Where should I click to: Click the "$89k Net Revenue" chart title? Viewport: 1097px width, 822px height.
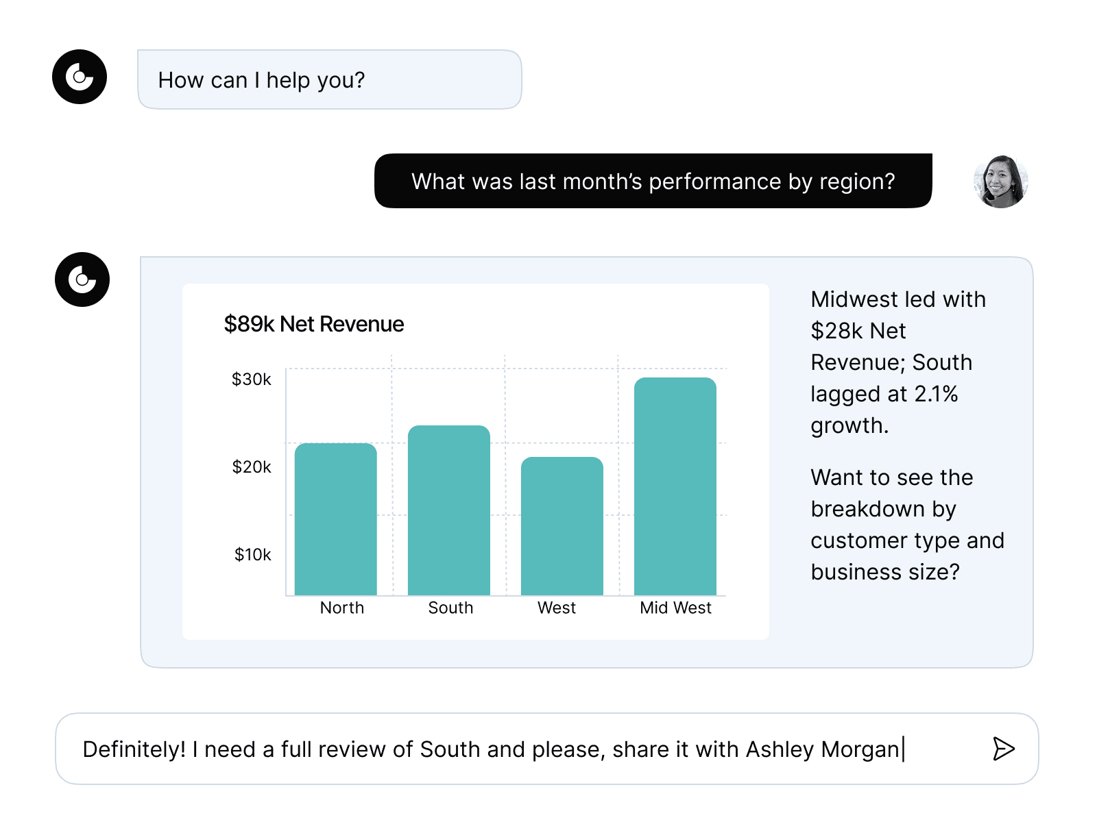(314, 324)
